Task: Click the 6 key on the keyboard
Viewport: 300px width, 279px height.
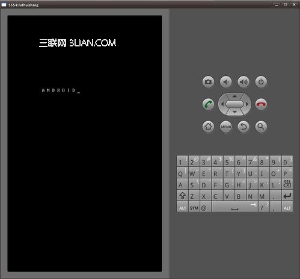Action: coord(240,161)
